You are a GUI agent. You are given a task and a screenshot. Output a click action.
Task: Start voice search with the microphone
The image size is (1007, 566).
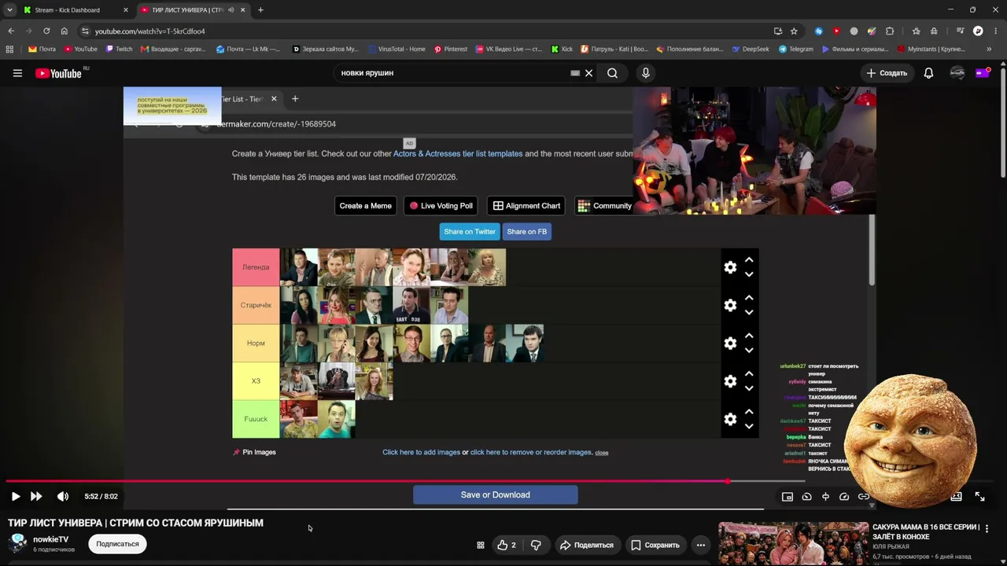(646, 73)
